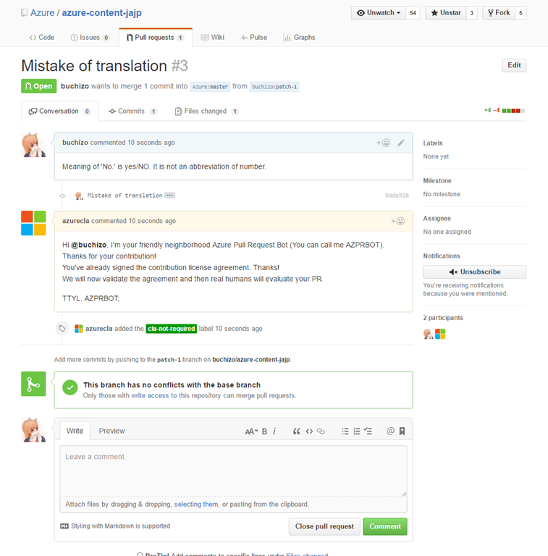Image resolution: width=548 pixels, height=556 pixels.
Task: Open the Graphs tab
Action: click(299, 38)
